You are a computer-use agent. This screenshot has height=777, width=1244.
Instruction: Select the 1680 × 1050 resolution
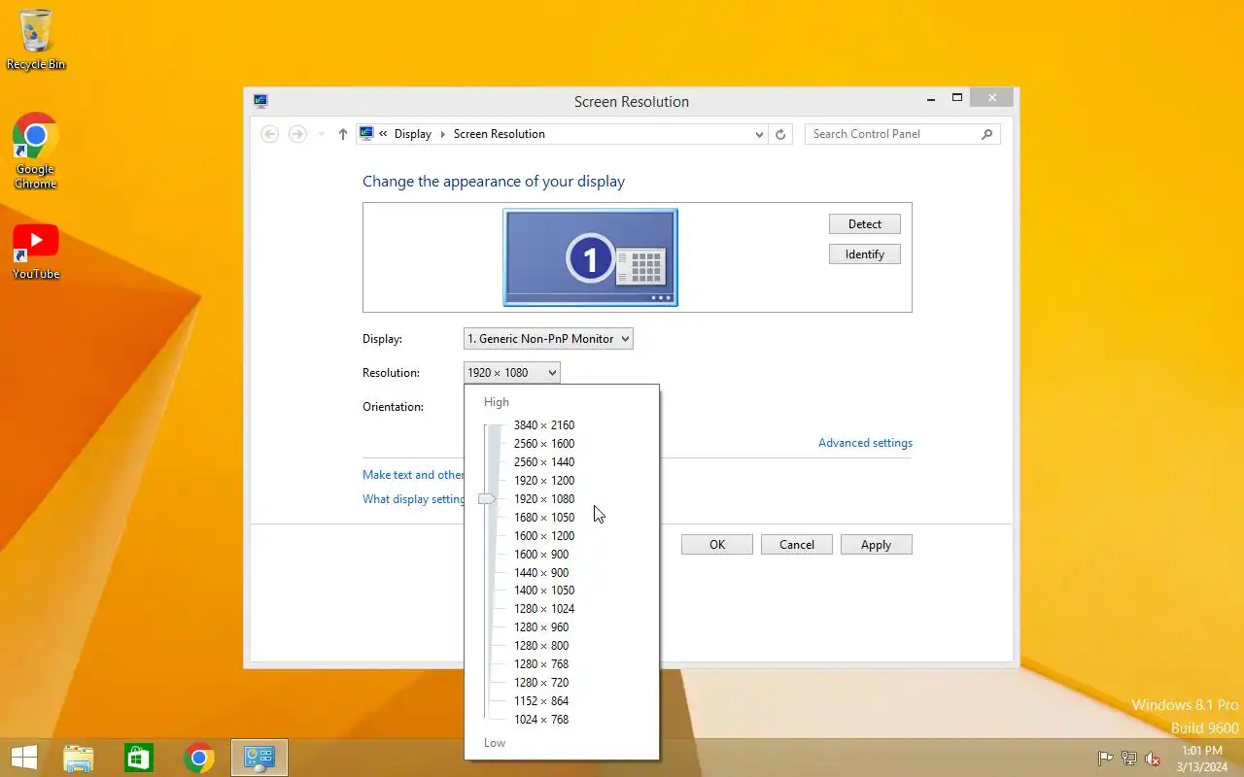coord(544,518)
